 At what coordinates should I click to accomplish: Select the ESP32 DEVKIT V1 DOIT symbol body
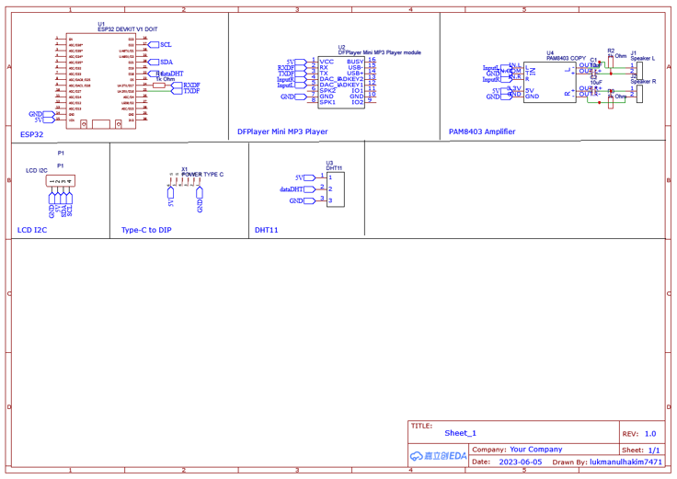tap(101, 81)
